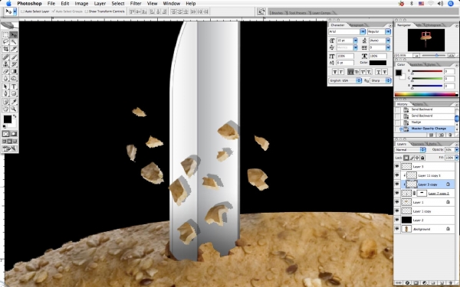
Task: Click Jump to ImageReady icon
Action: (9, 148)
